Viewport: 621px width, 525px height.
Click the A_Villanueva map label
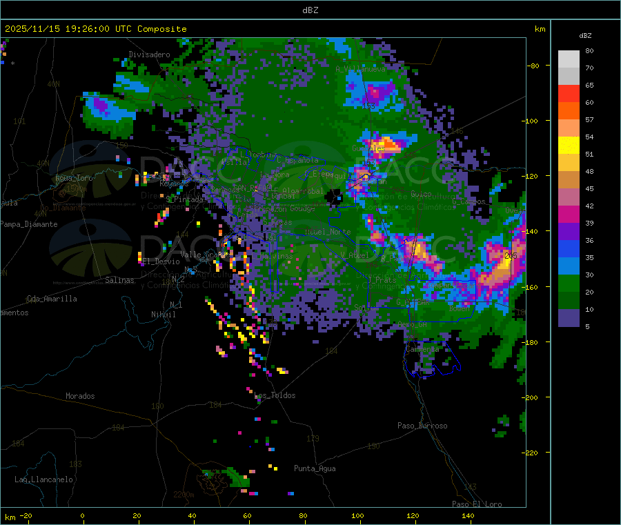(x=360, y=69)
